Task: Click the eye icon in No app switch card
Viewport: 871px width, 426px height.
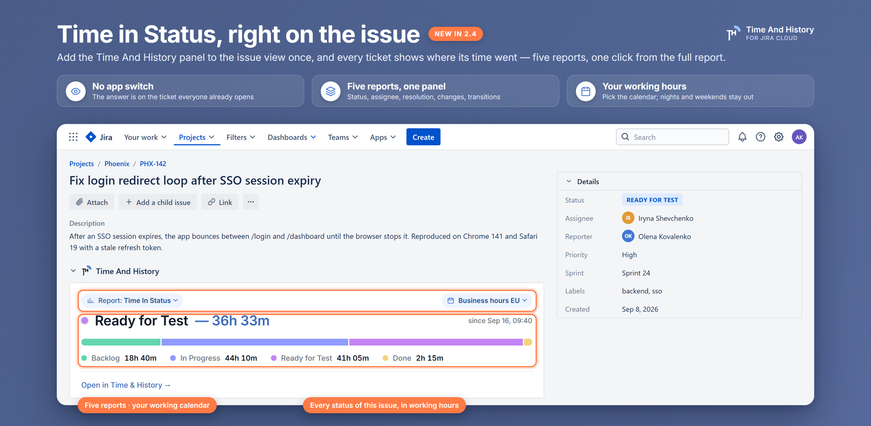Action: click(x=76, y=91)
